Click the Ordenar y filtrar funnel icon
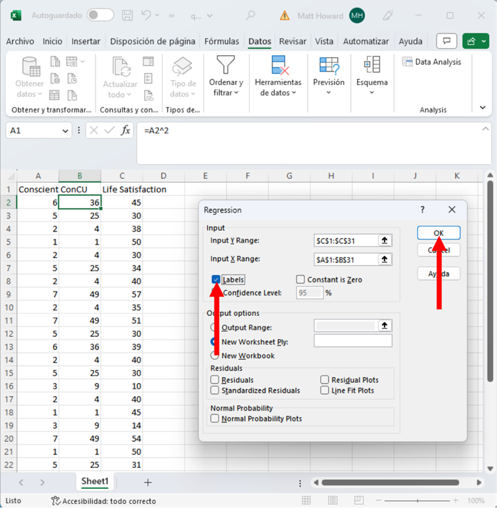The width and height of the screenshot is (497, 508). pyautogui.click(x=225, y=65)
